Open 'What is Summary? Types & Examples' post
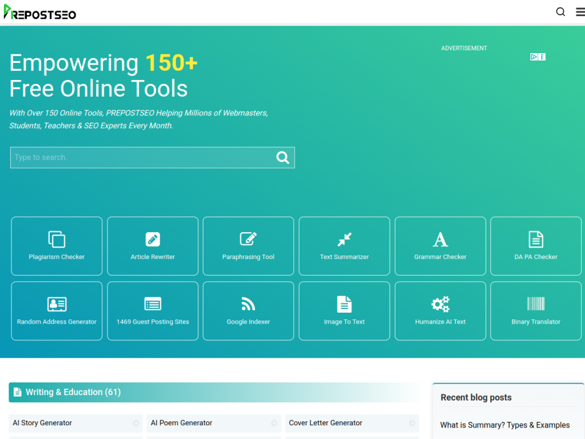Image resolution: width=585 pixels, height=439 pixels. 505,425
